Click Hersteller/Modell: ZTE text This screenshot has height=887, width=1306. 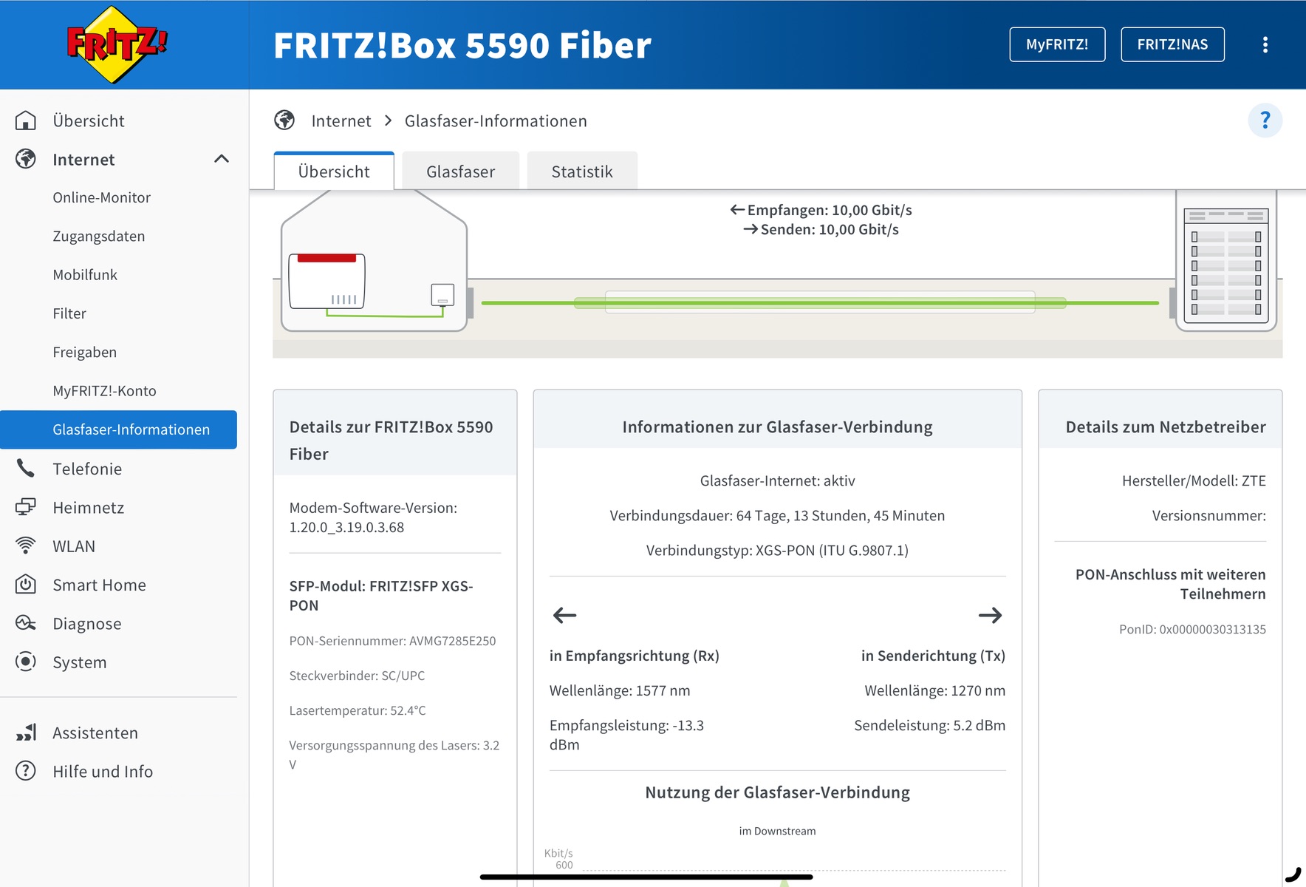point(1194,480)
